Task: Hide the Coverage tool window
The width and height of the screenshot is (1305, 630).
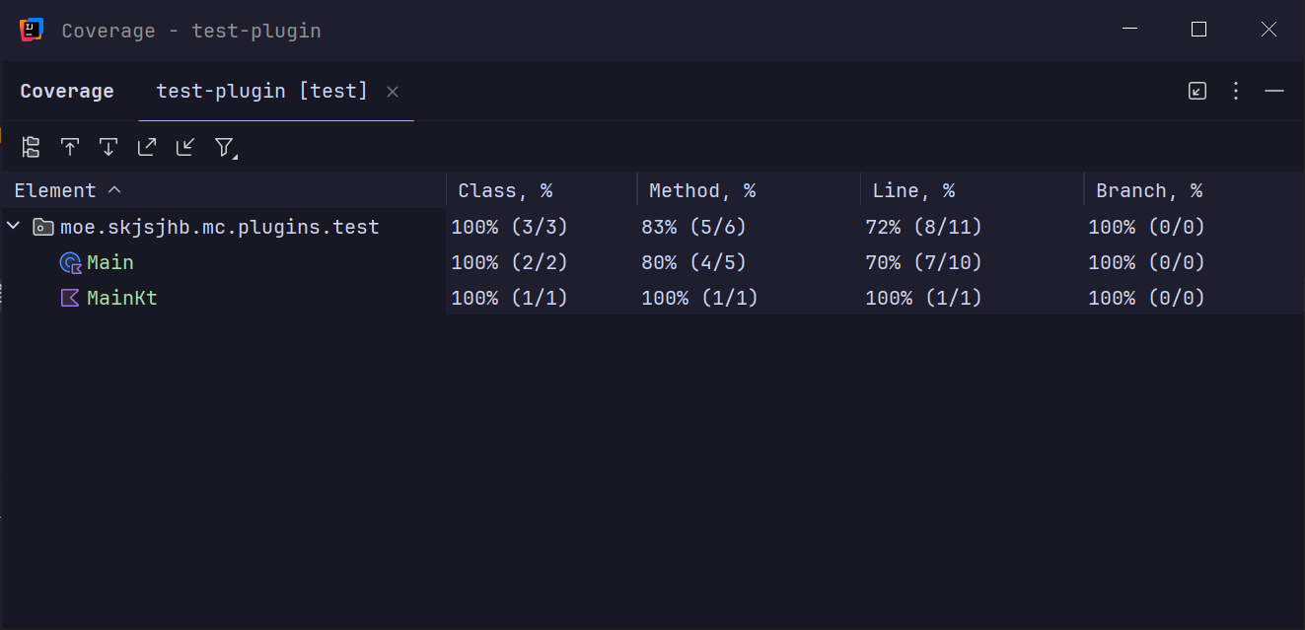Action: pyautogui.click(x=1274, y=92)
